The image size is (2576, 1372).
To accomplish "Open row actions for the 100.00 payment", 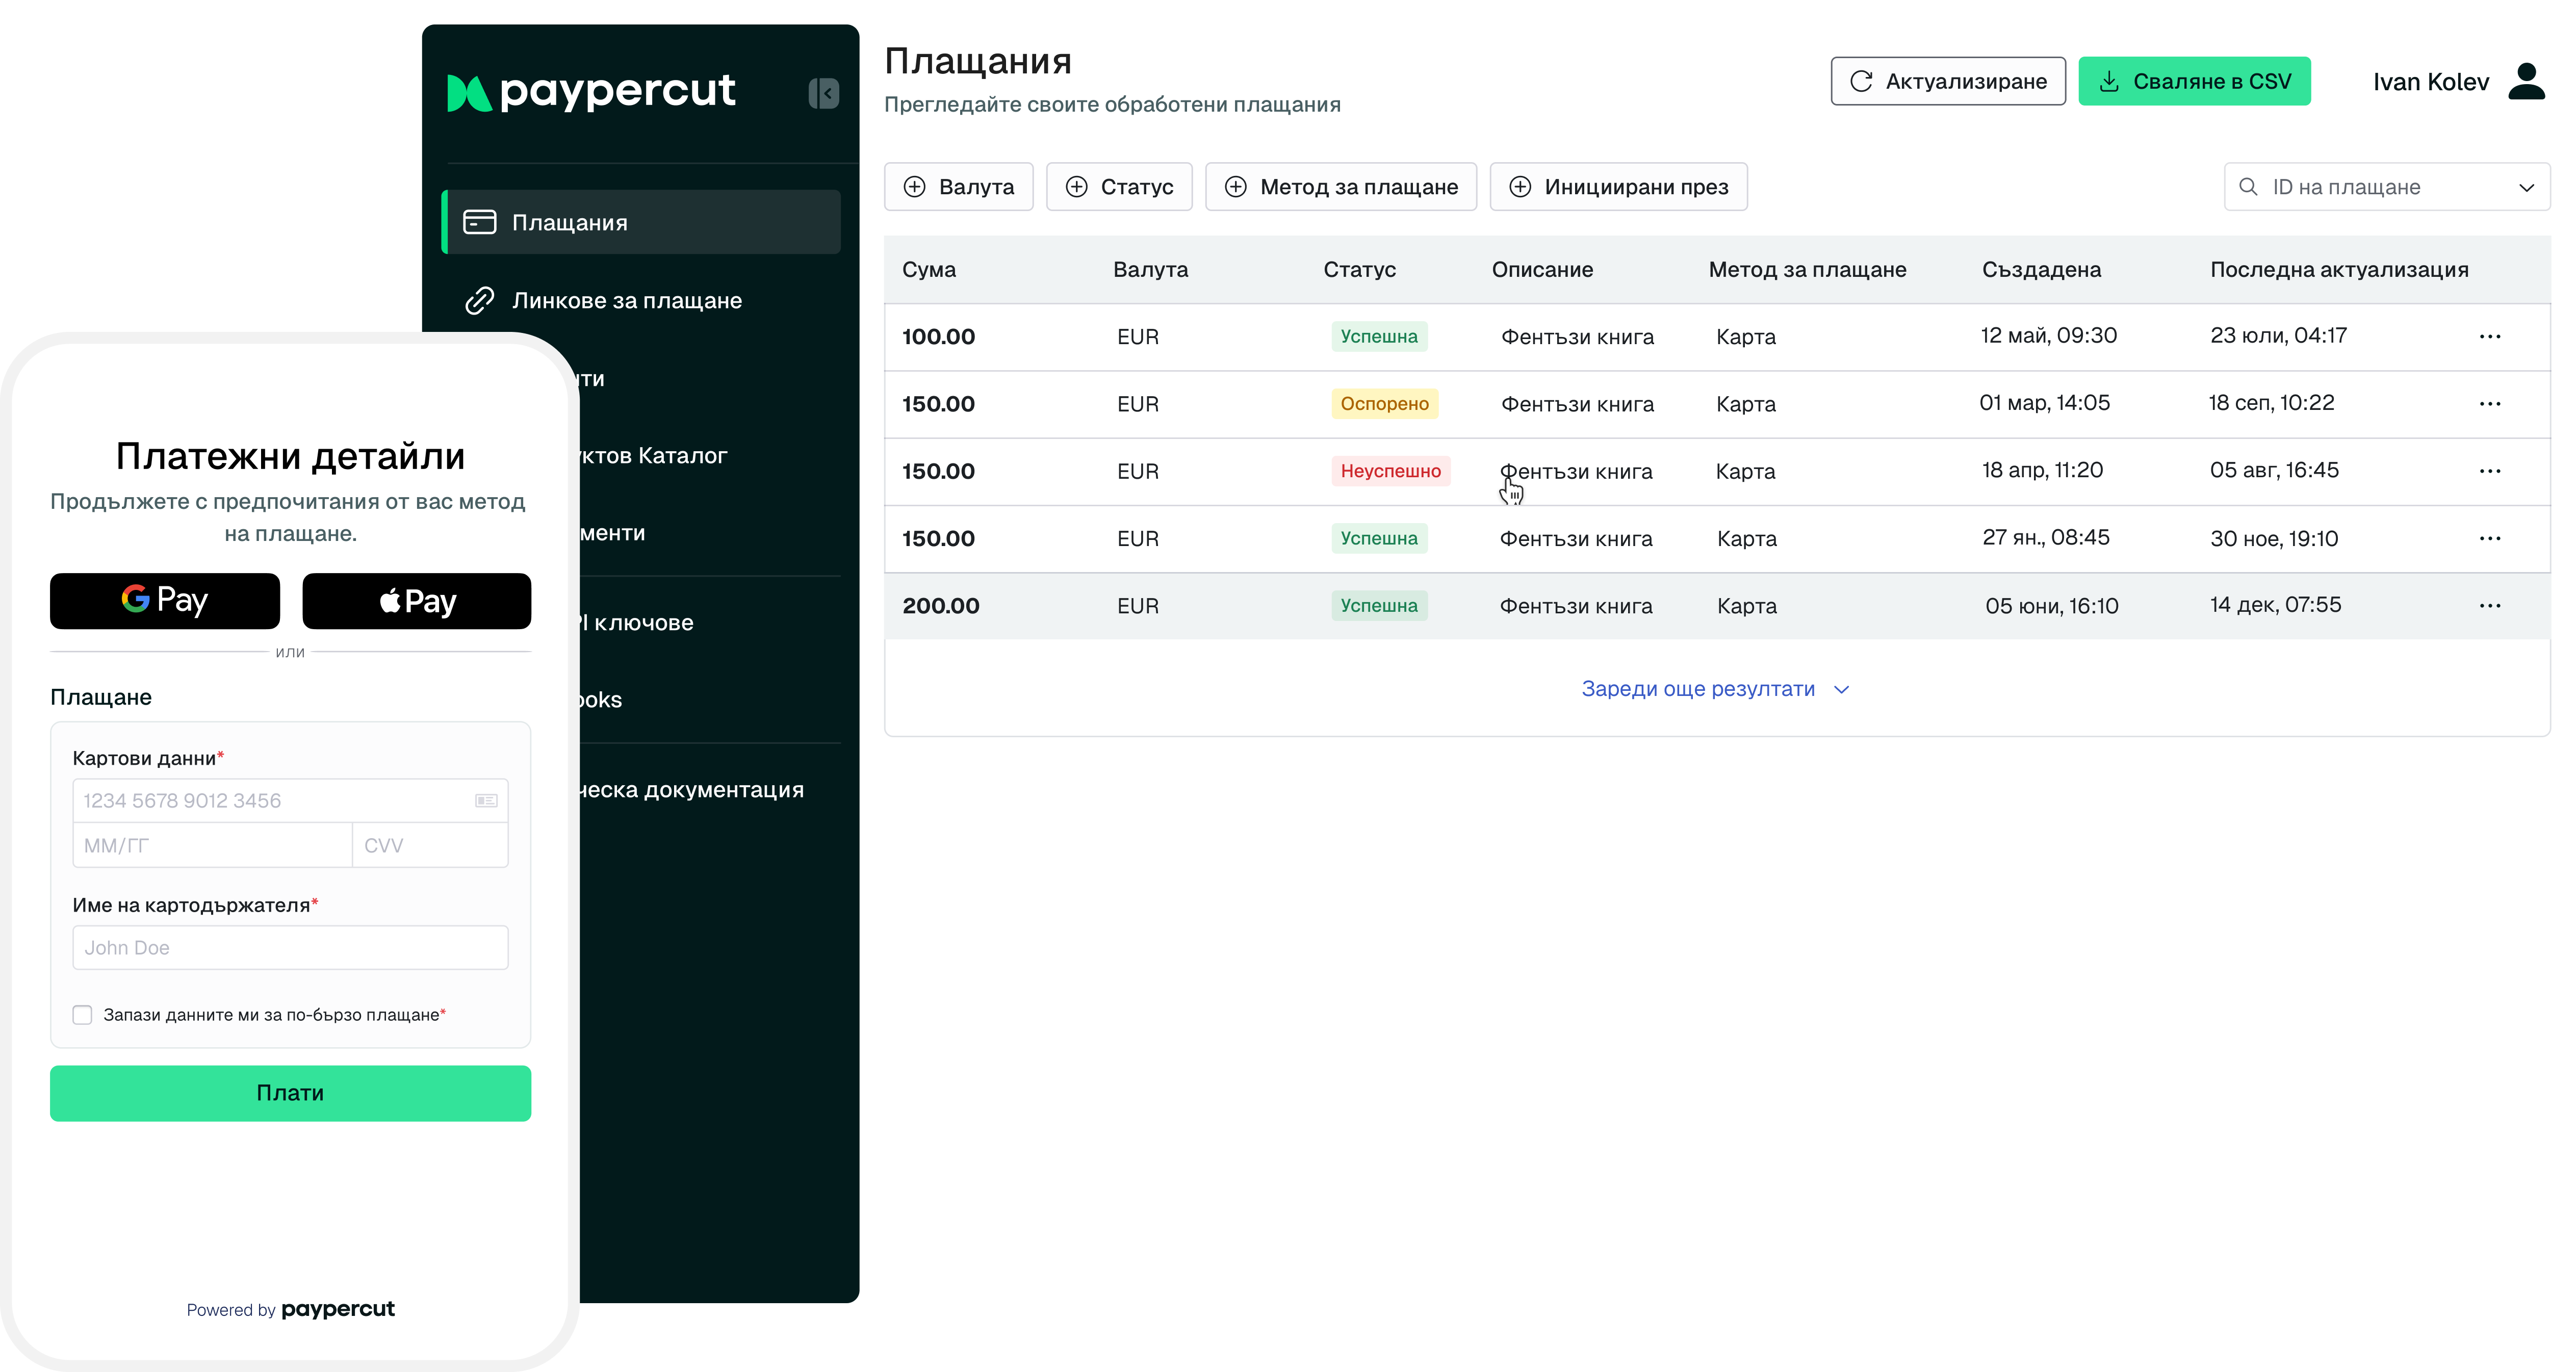I will click(x=2489, y=337).
